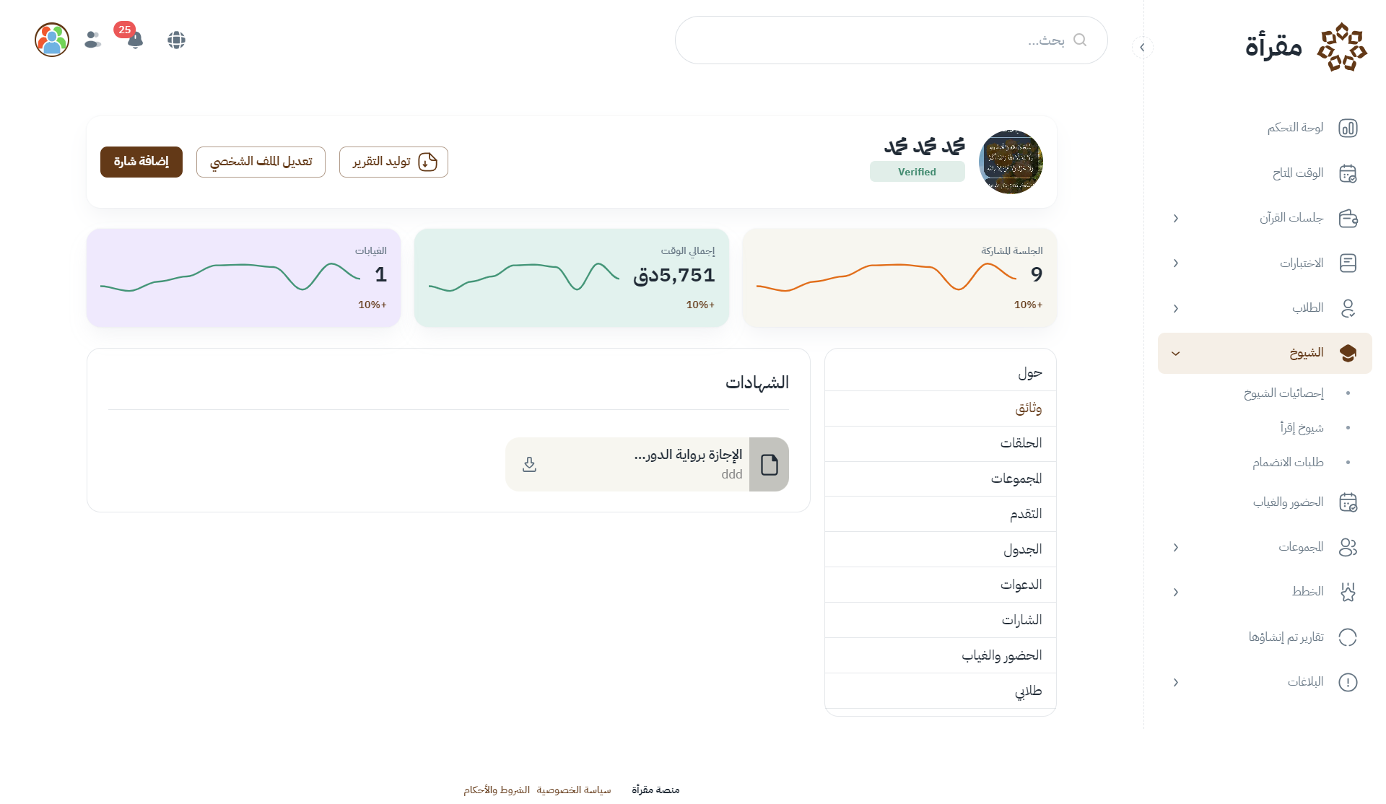
Task: Click the إضافة شارة button
Action: click(141, 162)
